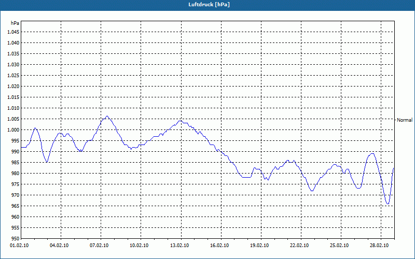Screen dimensions: 415x259
Task: Click the 1.005 pressure axis label
Action: [x=13, y=119]
